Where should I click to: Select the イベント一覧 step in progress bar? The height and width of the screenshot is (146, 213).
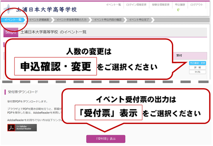(13, 20)
